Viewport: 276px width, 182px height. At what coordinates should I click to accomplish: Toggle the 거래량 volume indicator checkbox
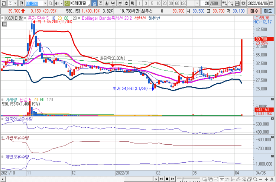(x=2, y=100)
